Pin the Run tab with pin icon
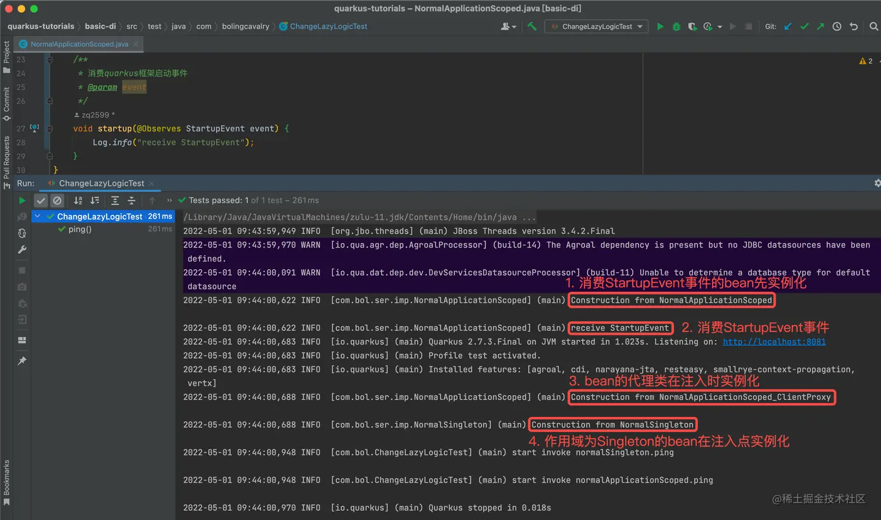881x520 pixels. click(x=22, y=361)
